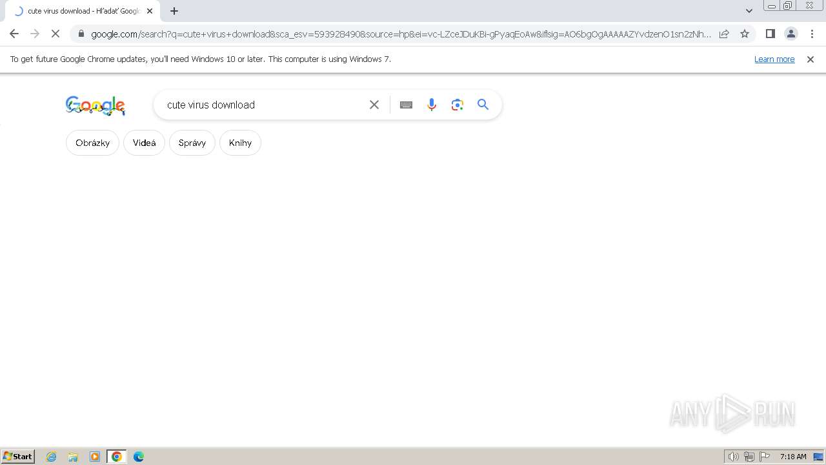Close the cute virus download tab
Screen dimensions: 826x465
pos(150,11)
